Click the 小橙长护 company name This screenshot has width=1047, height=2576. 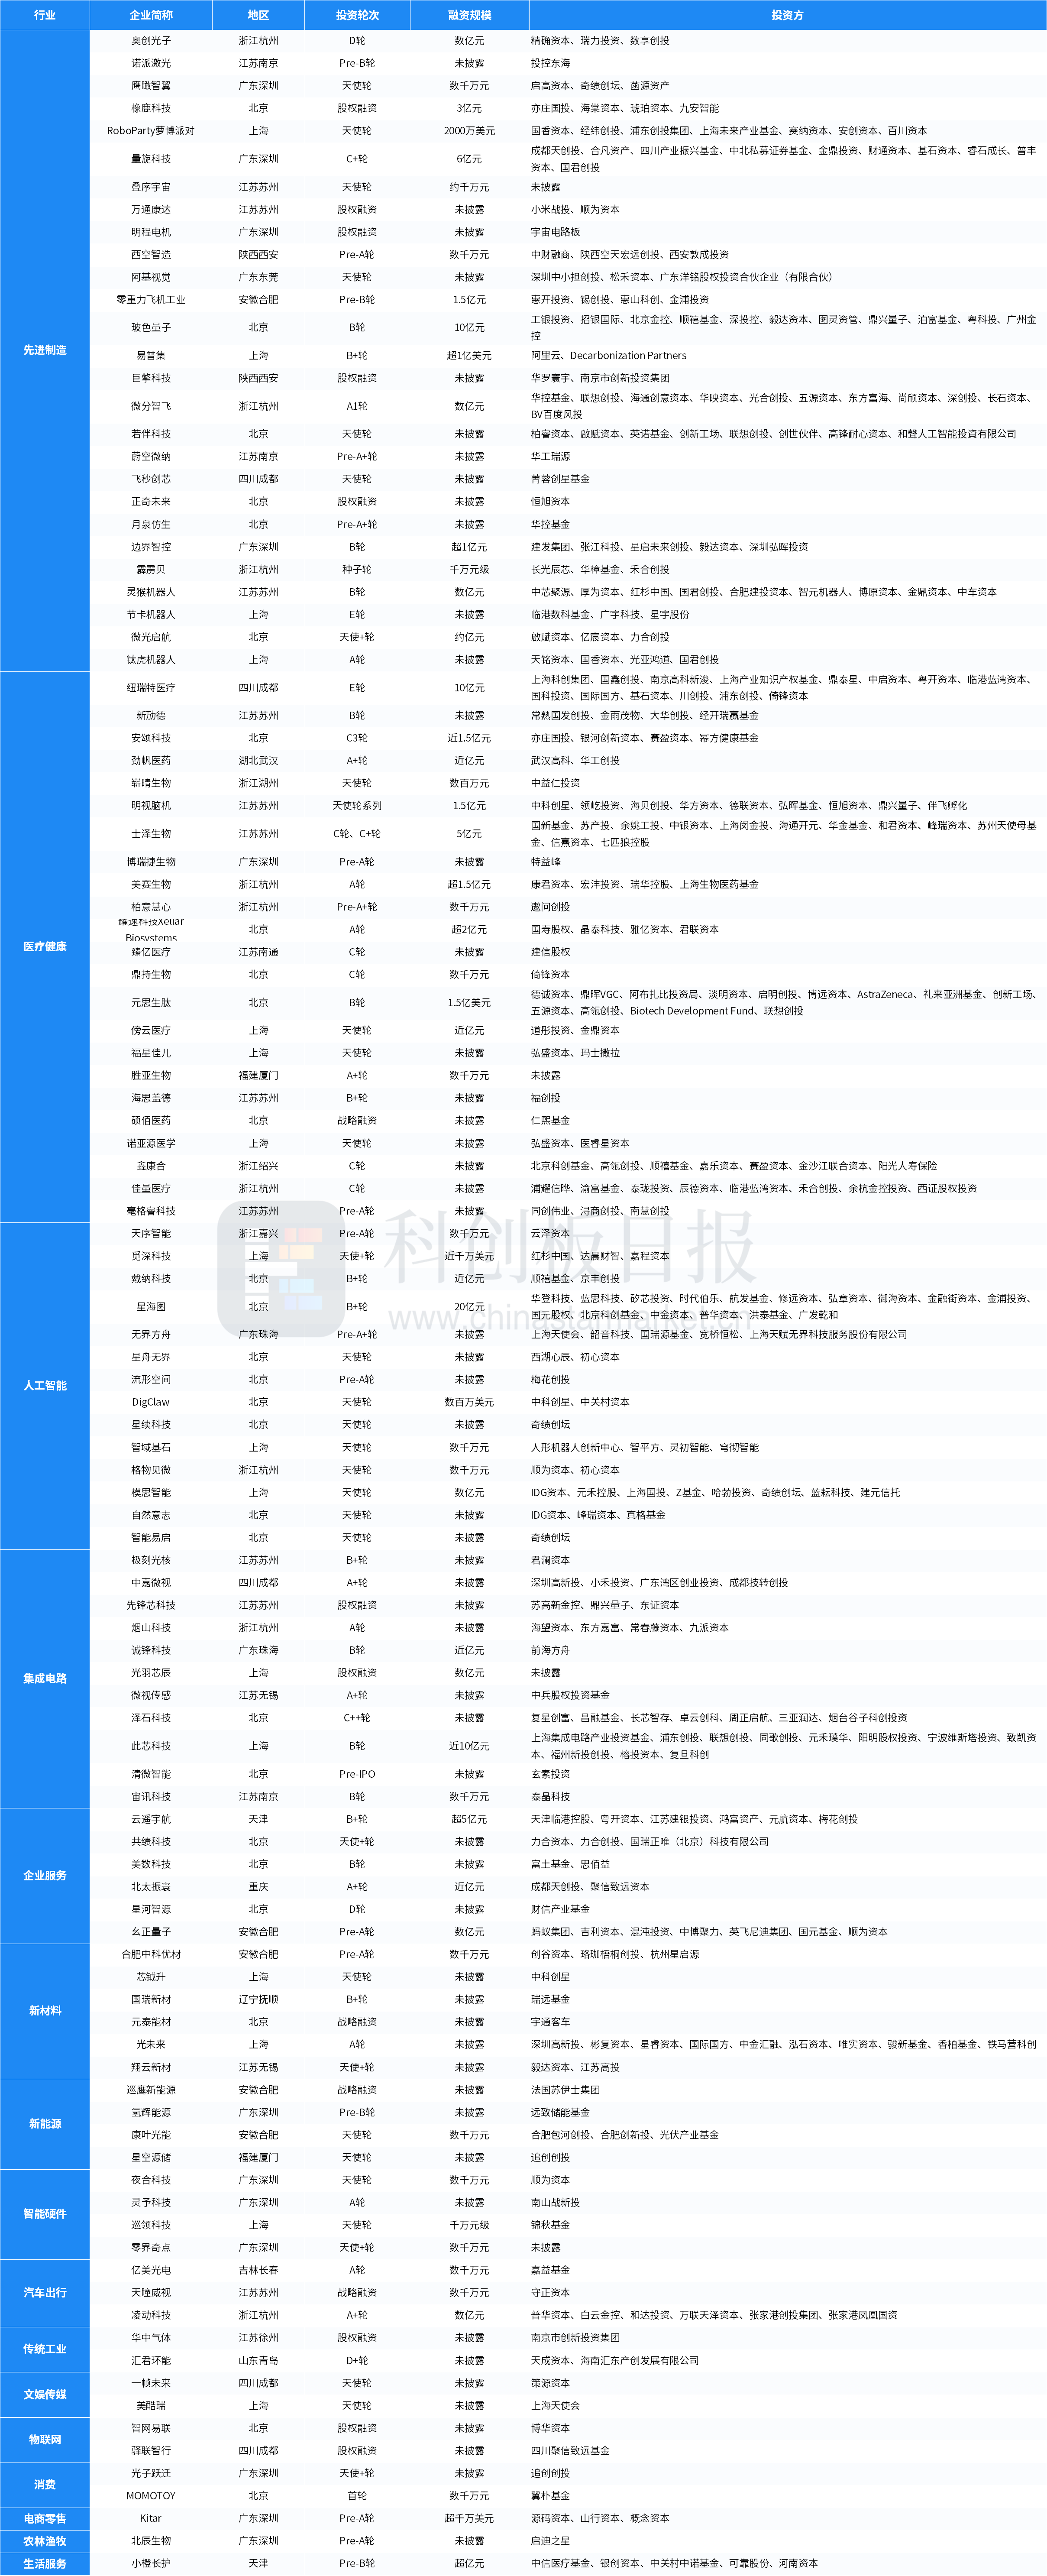click(x=151, y=2563)
